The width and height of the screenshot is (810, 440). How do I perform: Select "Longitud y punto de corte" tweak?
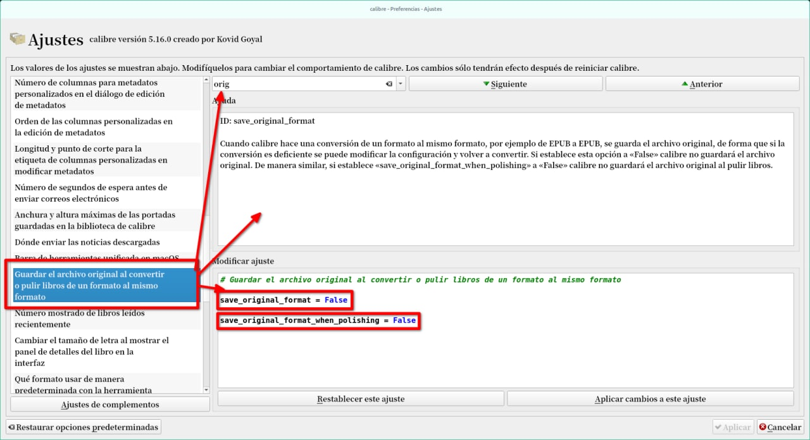click(x=106, y=160)
